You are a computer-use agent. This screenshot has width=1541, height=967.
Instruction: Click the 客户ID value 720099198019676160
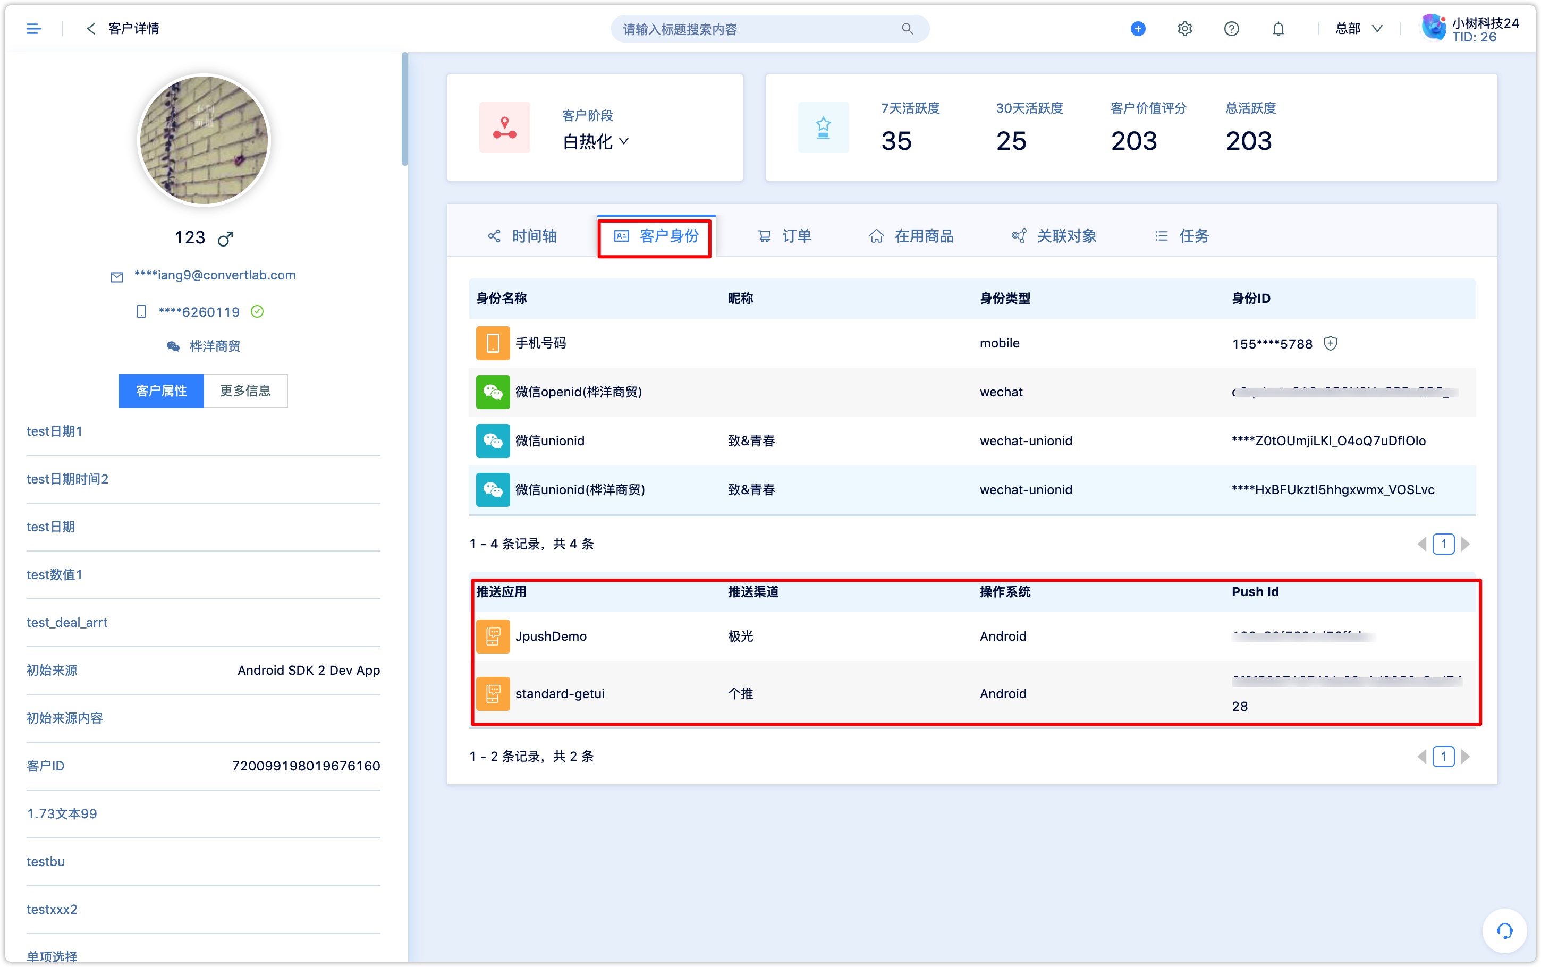tap(306, 766)
